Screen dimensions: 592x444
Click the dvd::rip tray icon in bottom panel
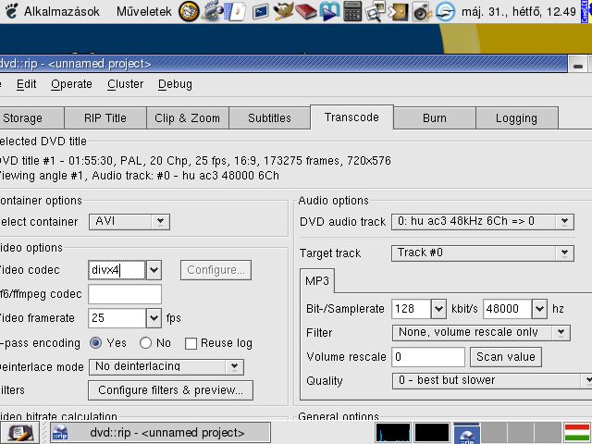point(466,433)
